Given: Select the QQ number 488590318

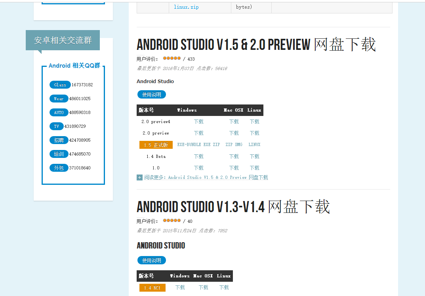Looking at the screenshot, I should click(80, 112).
